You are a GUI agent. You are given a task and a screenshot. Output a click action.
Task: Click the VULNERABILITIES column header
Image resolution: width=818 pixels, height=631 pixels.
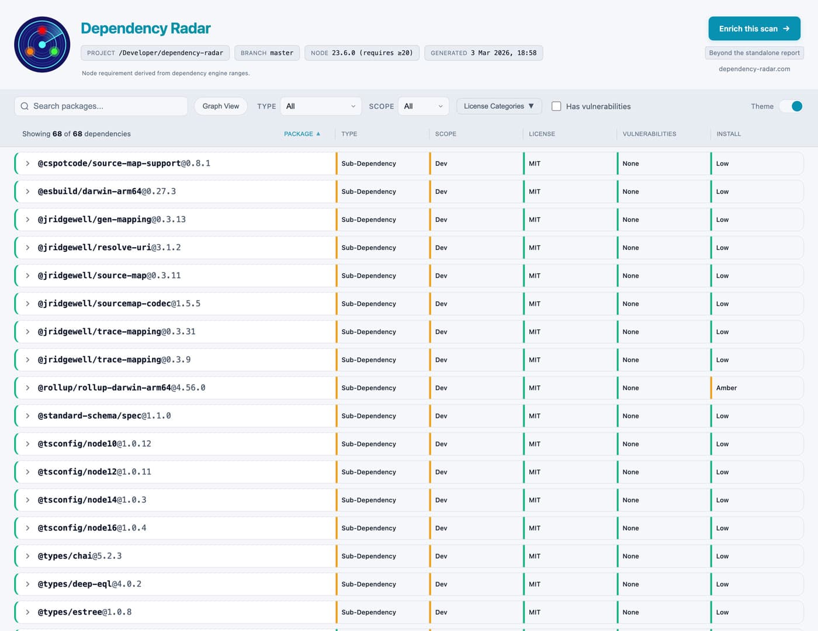tap(649, 133)
